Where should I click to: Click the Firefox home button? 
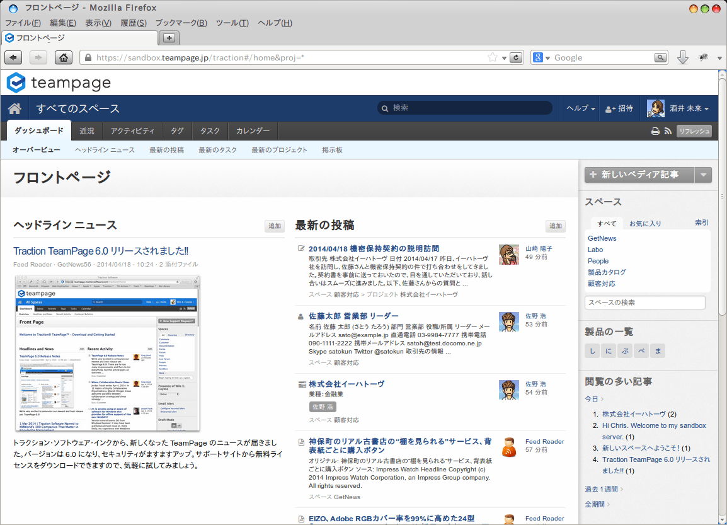[64, 57]
